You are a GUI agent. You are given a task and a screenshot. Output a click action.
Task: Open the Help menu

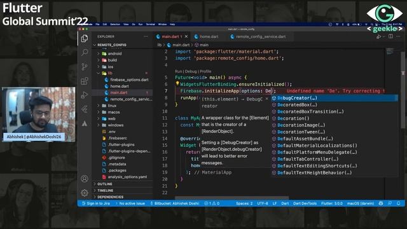(x=172, y=24)
